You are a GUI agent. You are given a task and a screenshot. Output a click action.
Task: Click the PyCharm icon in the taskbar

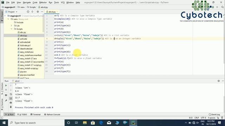(x=133, y=123)
